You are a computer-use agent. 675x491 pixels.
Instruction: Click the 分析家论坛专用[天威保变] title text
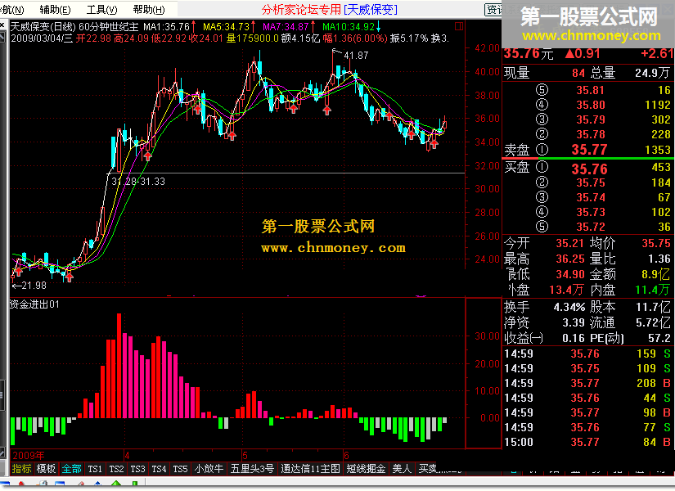[330, 10]
